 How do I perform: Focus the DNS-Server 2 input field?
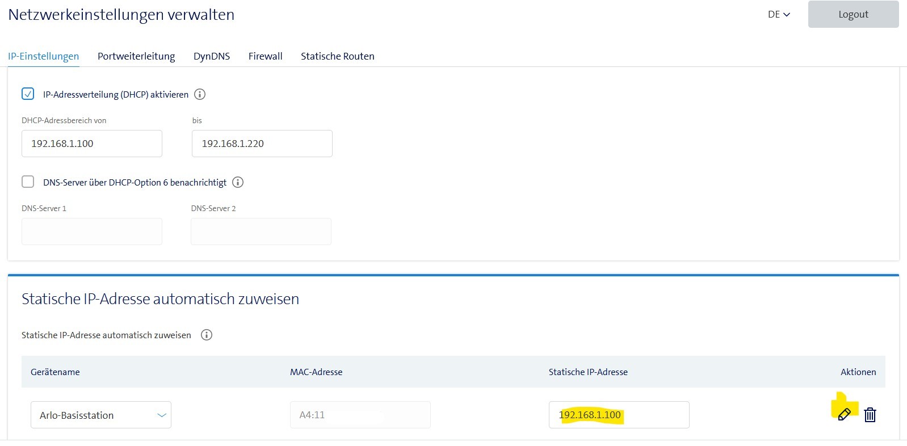[x=261, y=232]
